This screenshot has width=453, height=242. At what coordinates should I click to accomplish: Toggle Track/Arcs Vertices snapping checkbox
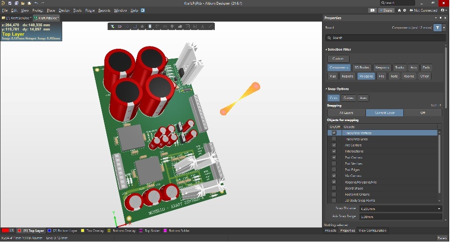(x=334, y=133)
